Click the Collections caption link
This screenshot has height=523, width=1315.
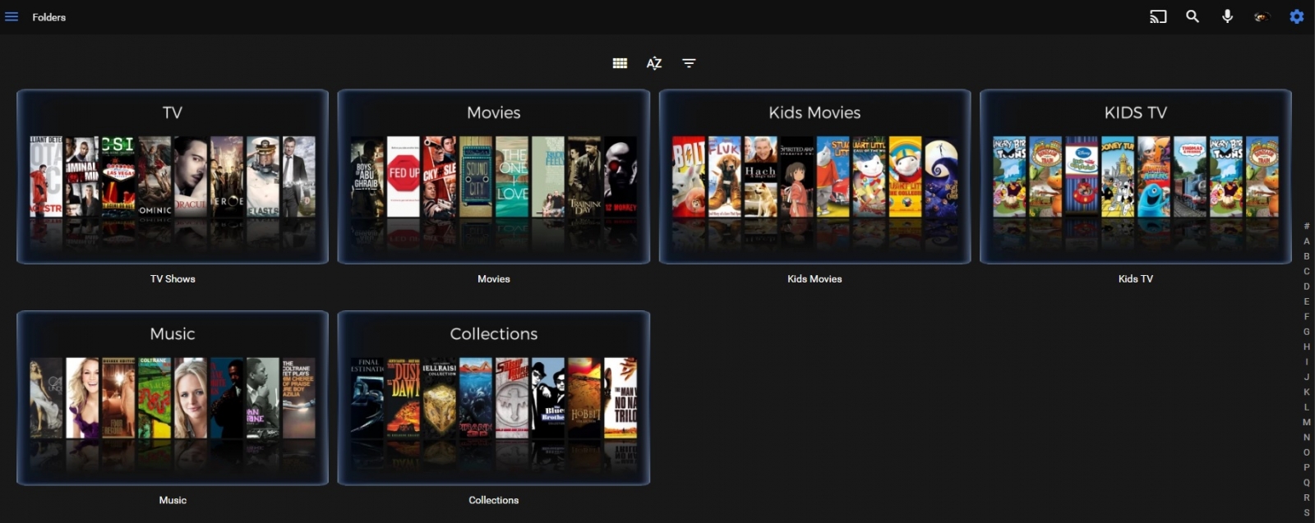[x=494, y=500]
